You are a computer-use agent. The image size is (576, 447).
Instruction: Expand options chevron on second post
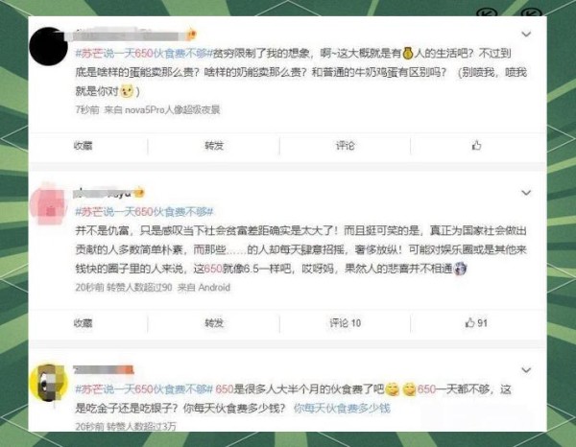point(526,193)
